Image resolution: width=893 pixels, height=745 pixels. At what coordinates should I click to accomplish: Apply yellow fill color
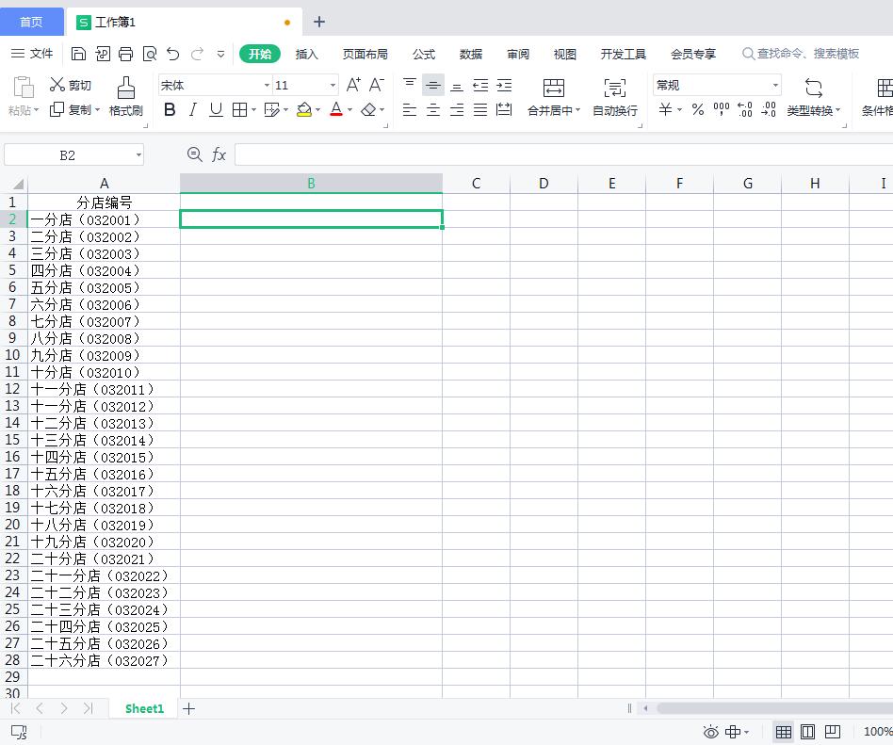(x=304, y=109)
